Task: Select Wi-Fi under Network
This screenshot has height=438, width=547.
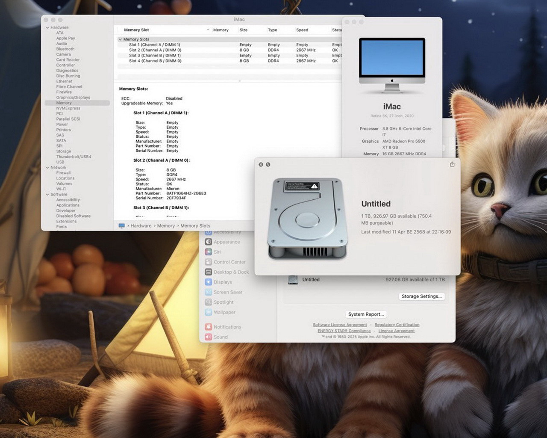Action: [61, 189]
